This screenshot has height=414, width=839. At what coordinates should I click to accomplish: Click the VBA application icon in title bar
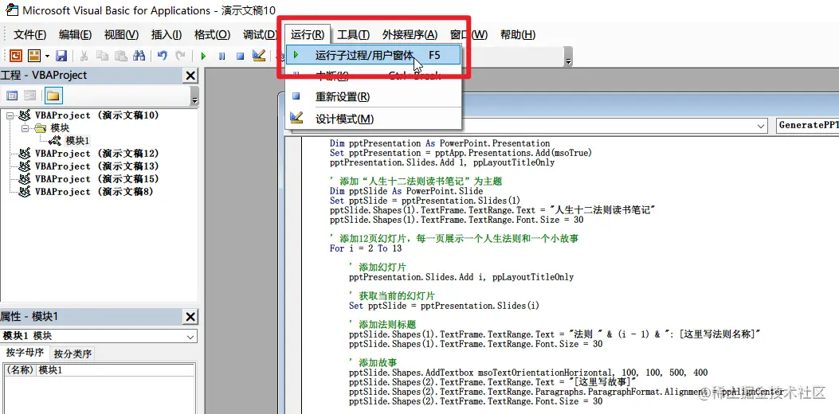click(10, 10)
